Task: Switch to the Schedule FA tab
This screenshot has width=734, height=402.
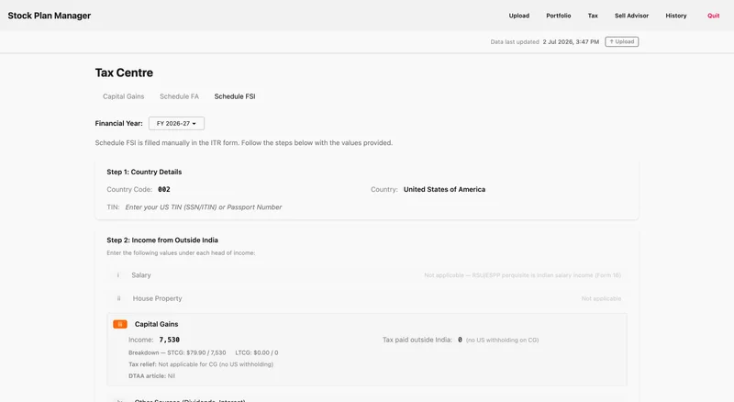Action: pyautogui.click(x=179, y=96)
